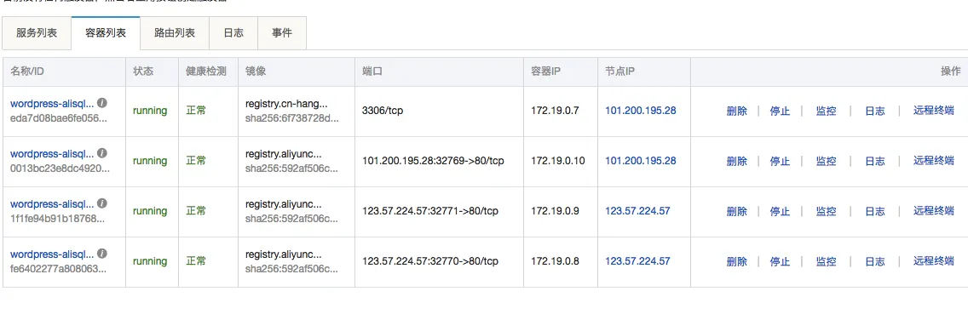The width and height of the screenshot is (968, 320).
Task: Stop the container with IP 172.19.0.10
Action: point(780,161)
